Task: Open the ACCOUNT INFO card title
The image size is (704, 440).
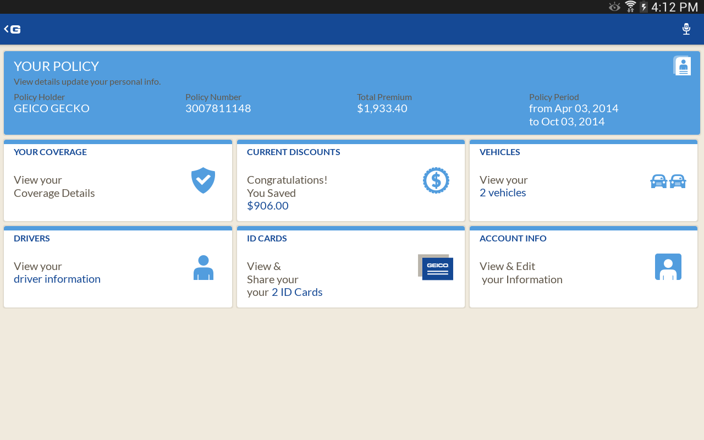Action: pos(513,238)
